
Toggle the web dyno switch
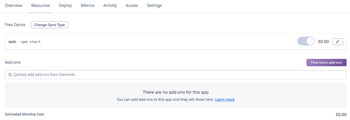tap(306, 41)
